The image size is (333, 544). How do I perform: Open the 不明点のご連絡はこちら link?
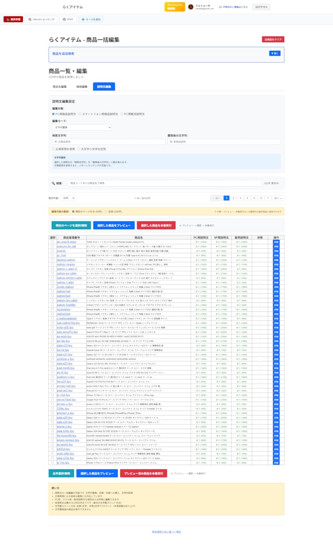pos(233,7)
